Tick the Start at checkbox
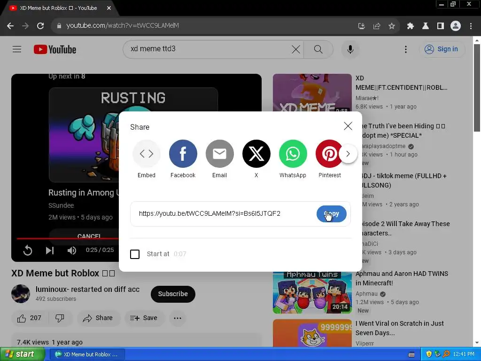The image size is (481, 361). pyautogui.click(x=135, y=254)
